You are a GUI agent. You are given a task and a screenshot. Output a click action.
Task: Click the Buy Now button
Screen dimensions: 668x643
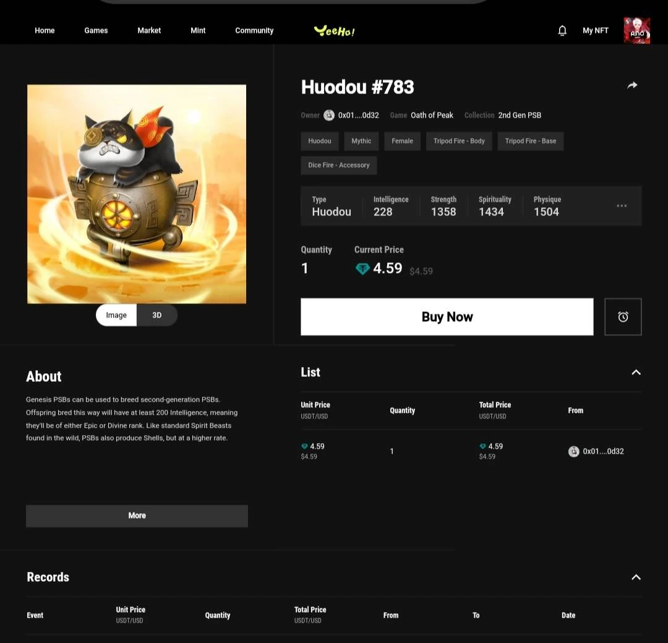coord(447,317)
